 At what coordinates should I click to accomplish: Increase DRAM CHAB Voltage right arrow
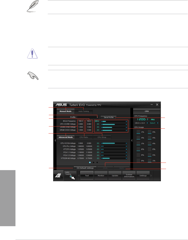[x=126, y=127]
